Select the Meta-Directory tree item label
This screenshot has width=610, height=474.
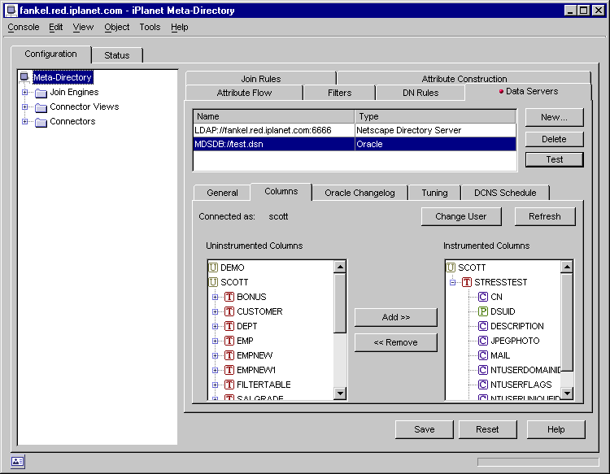coord(63,77)
